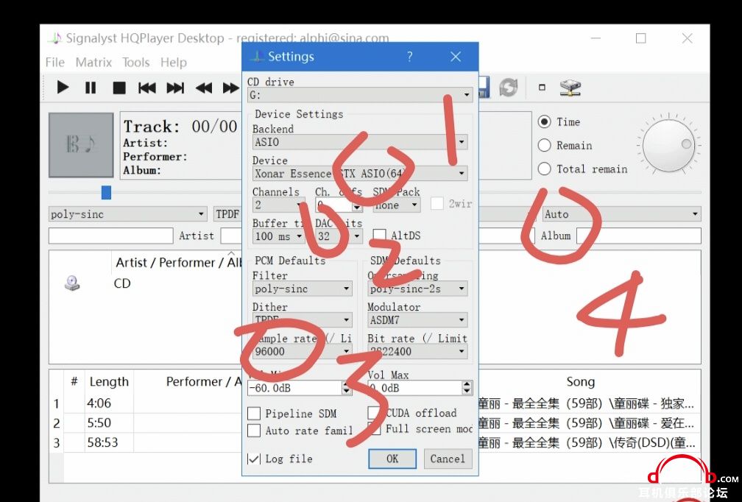The image size is (742, 502).
Task: Minimize the HQPlayer Desktop window
Action: tap(596, 38)
